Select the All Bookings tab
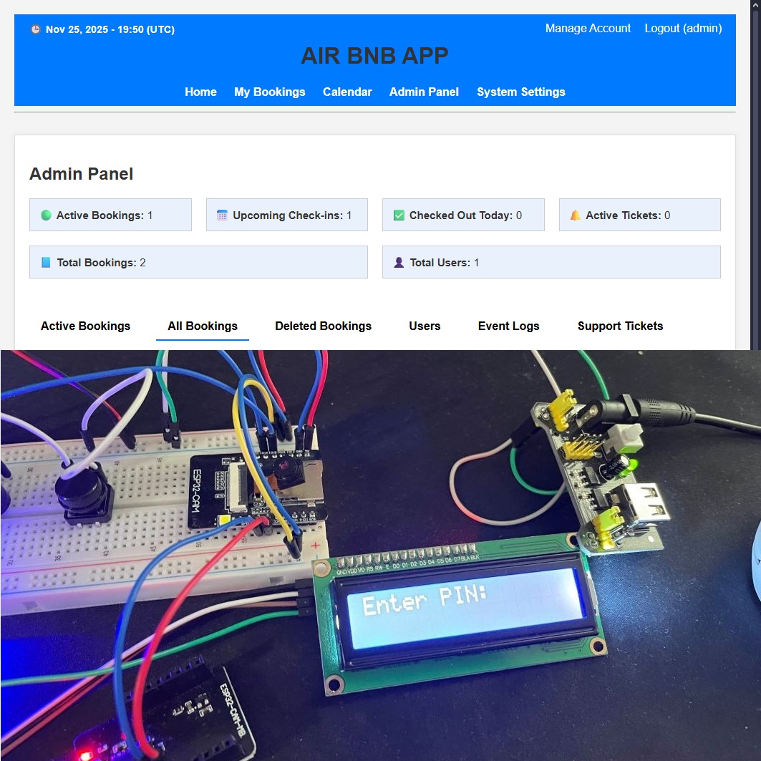 coord(203,326)
